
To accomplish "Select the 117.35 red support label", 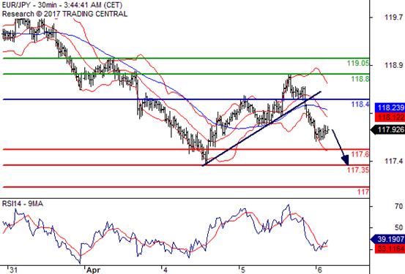I will pos(358,170).
